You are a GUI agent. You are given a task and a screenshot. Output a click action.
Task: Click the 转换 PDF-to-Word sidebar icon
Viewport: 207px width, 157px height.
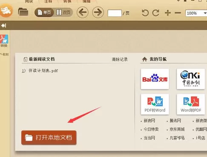coord(4,41)
